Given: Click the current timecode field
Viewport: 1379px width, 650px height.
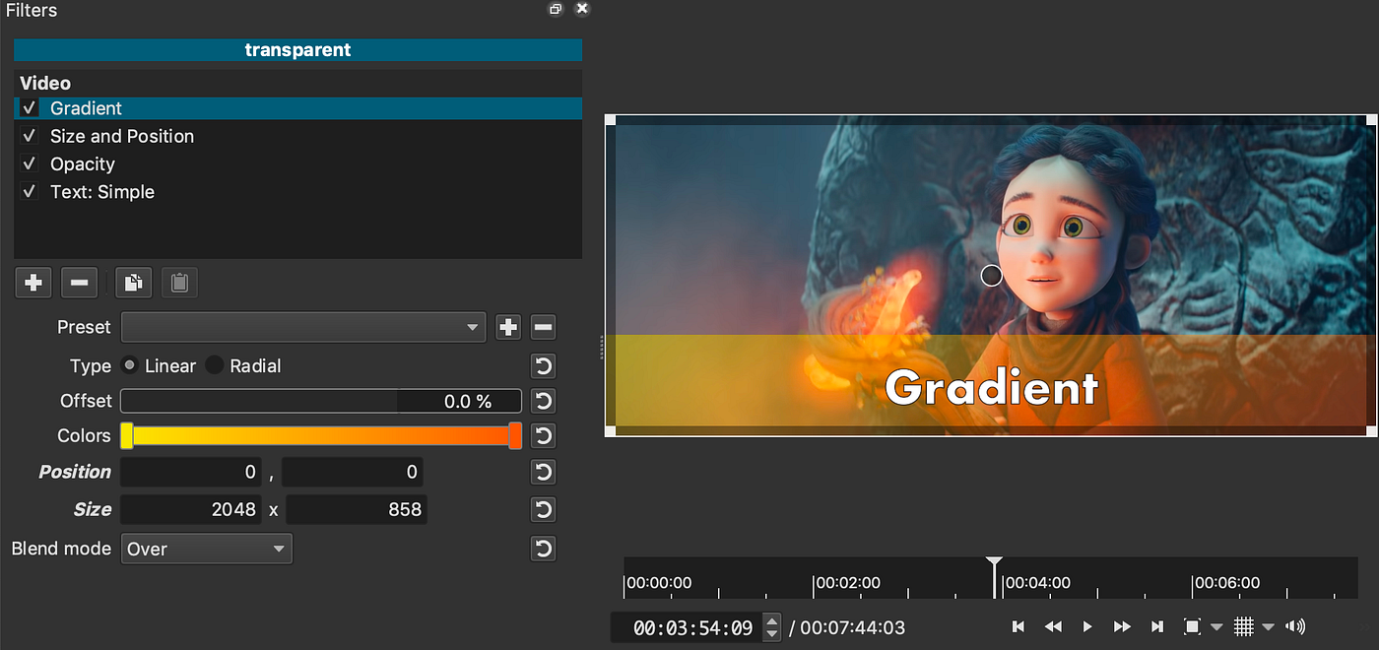Looking at the screenshot, I should pos(688,627).
